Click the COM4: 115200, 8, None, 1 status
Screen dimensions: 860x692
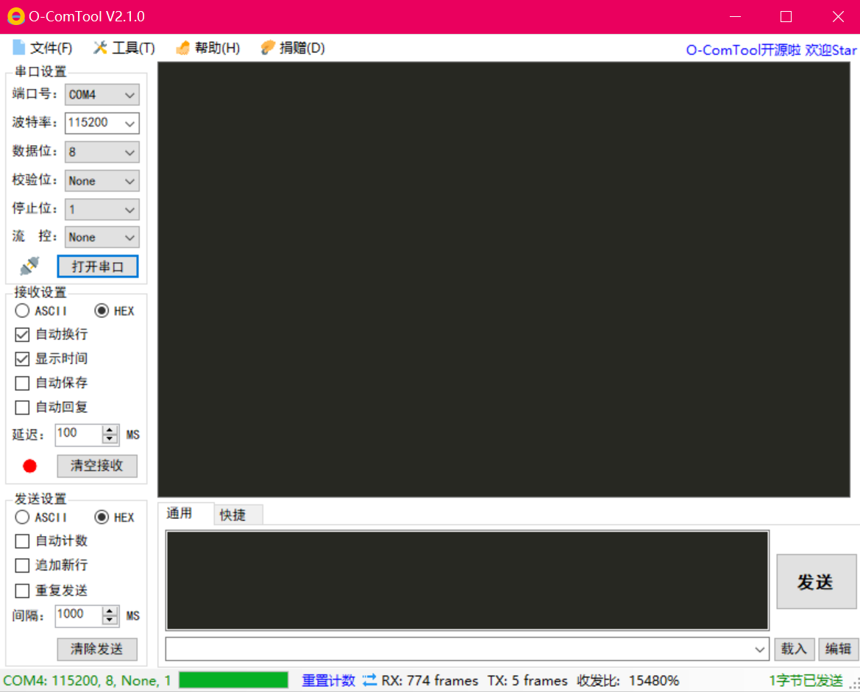87,680
